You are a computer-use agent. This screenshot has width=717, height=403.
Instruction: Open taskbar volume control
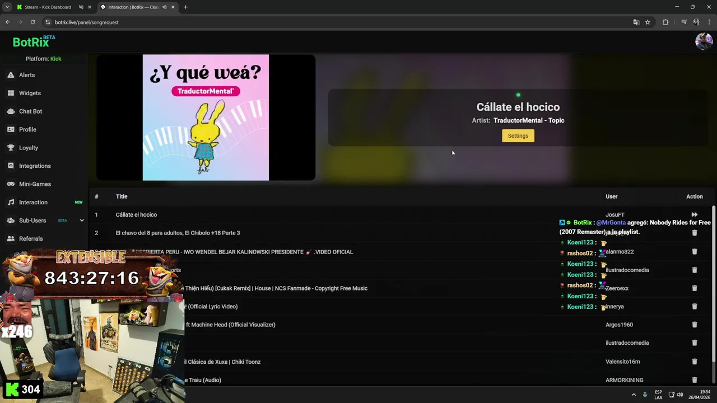coord(680,395)
